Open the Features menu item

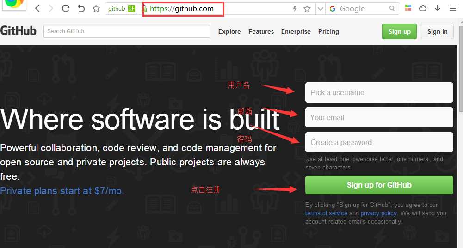pos(261,31)
